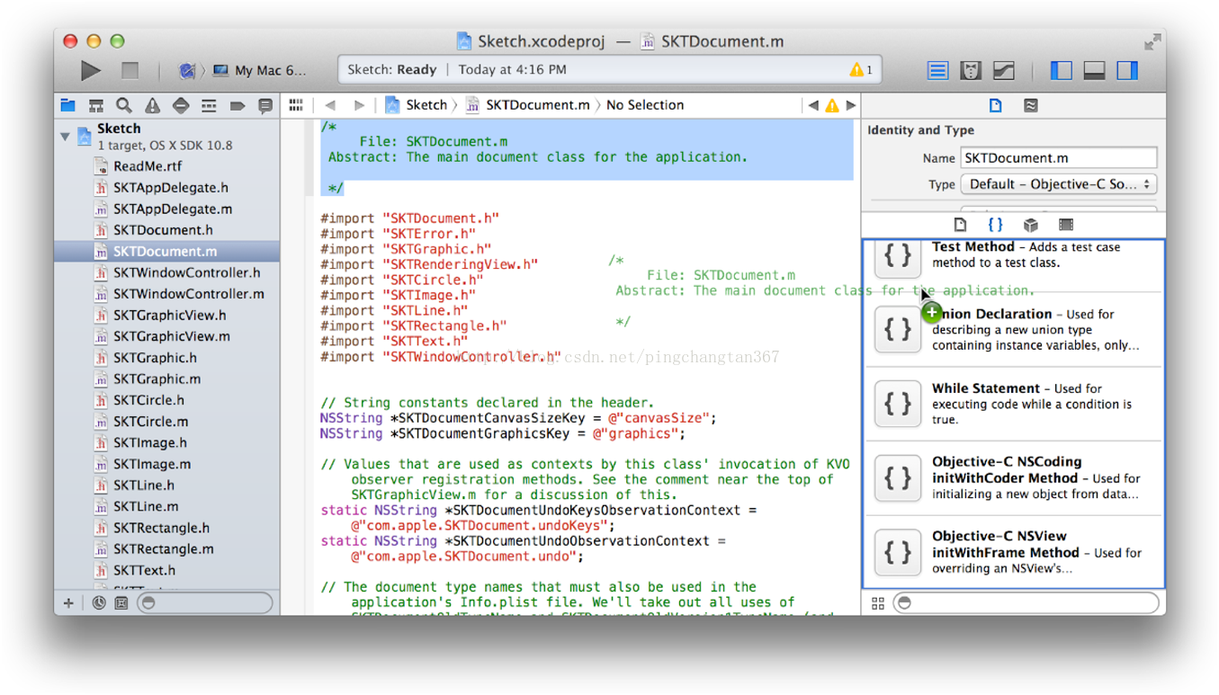Collapse the Sketch project disclosure triangle

[x=65, y=137]
